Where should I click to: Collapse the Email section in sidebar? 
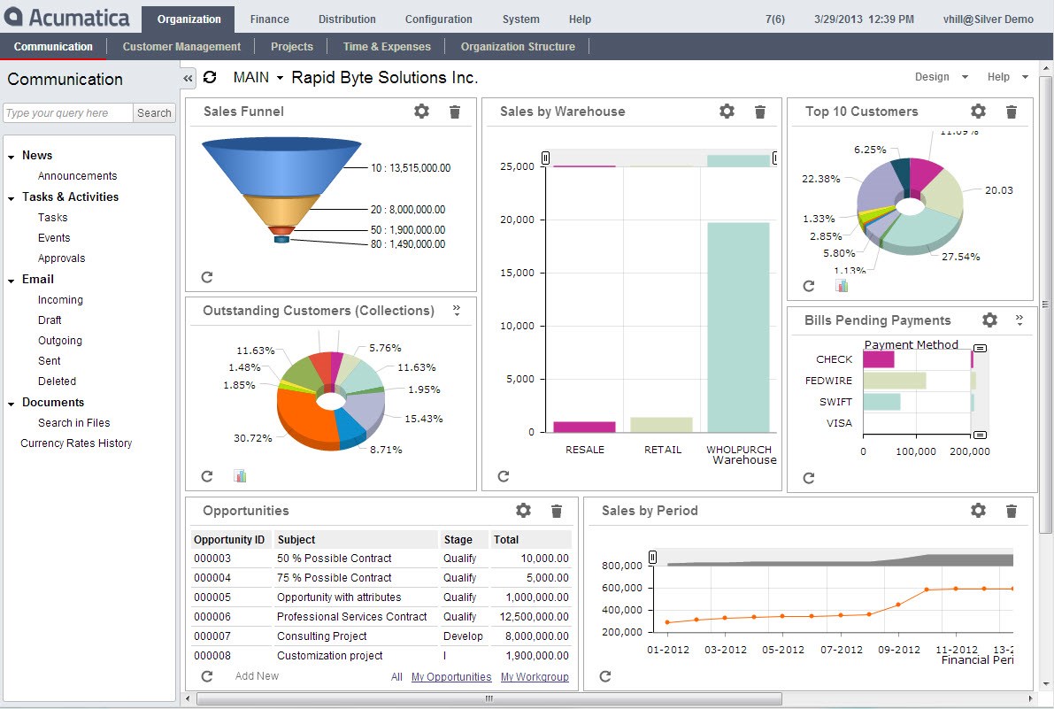[x=12, y=281]
